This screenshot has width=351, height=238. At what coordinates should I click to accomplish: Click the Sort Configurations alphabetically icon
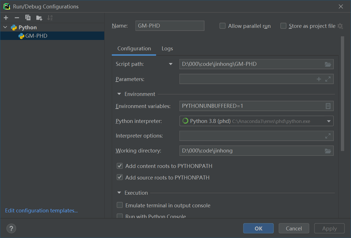click(50, 18)
